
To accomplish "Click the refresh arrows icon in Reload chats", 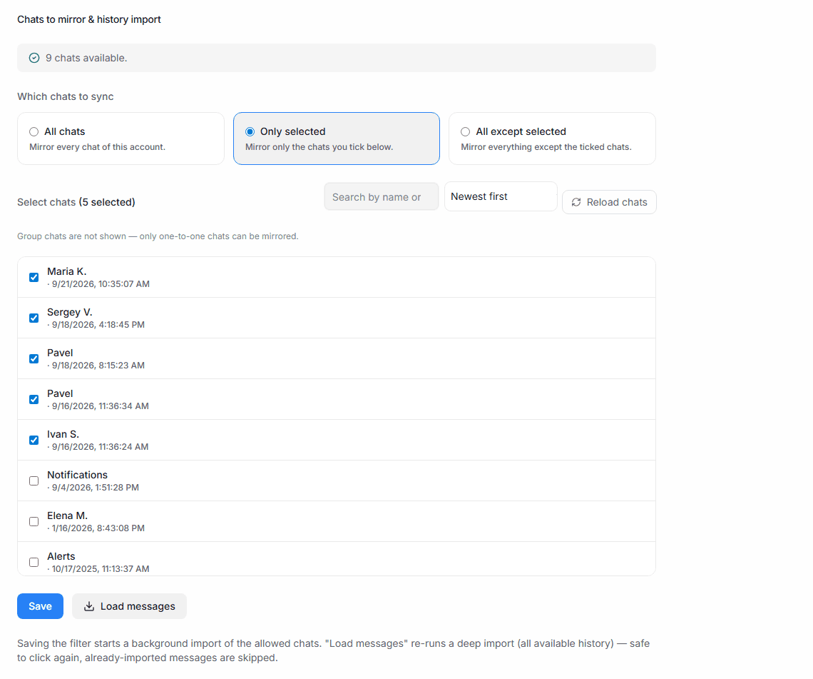I will tap(576, 203).
